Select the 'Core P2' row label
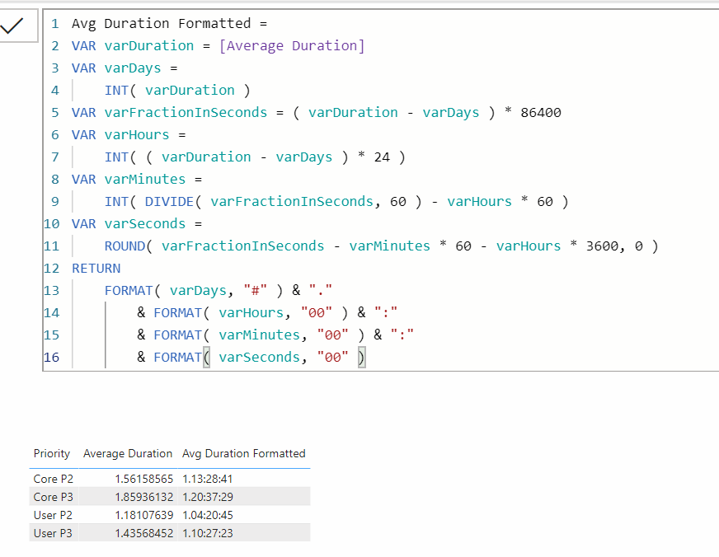The width and height of the screenshot is (719, 557). click(x=54, y=479)
